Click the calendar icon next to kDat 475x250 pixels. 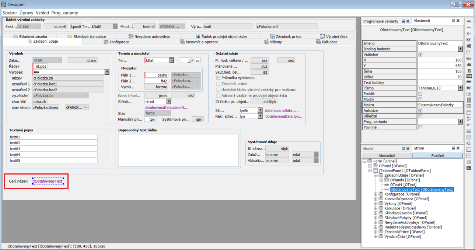coord(172,60)
